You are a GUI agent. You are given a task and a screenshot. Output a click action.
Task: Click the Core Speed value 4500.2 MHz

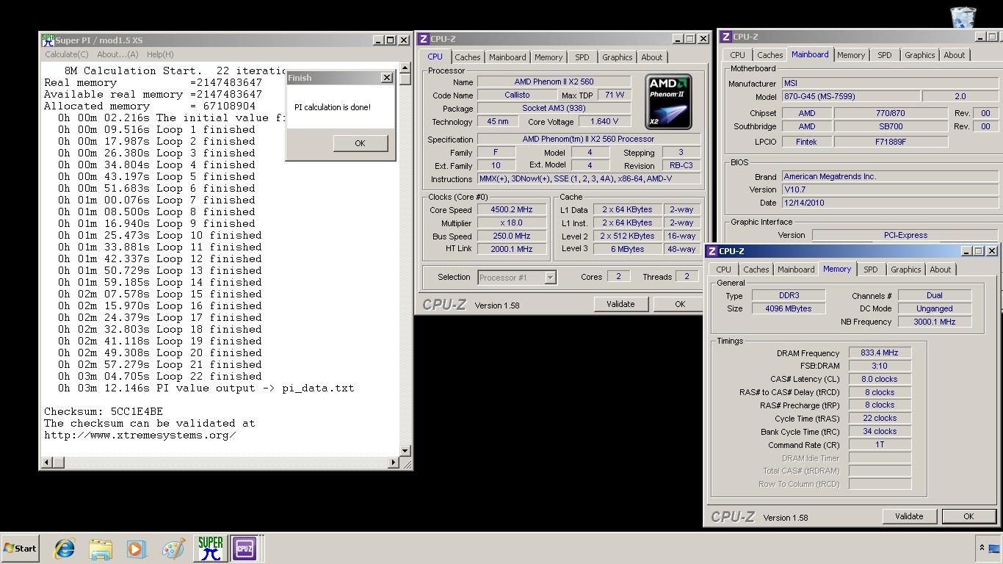point(512,210)
